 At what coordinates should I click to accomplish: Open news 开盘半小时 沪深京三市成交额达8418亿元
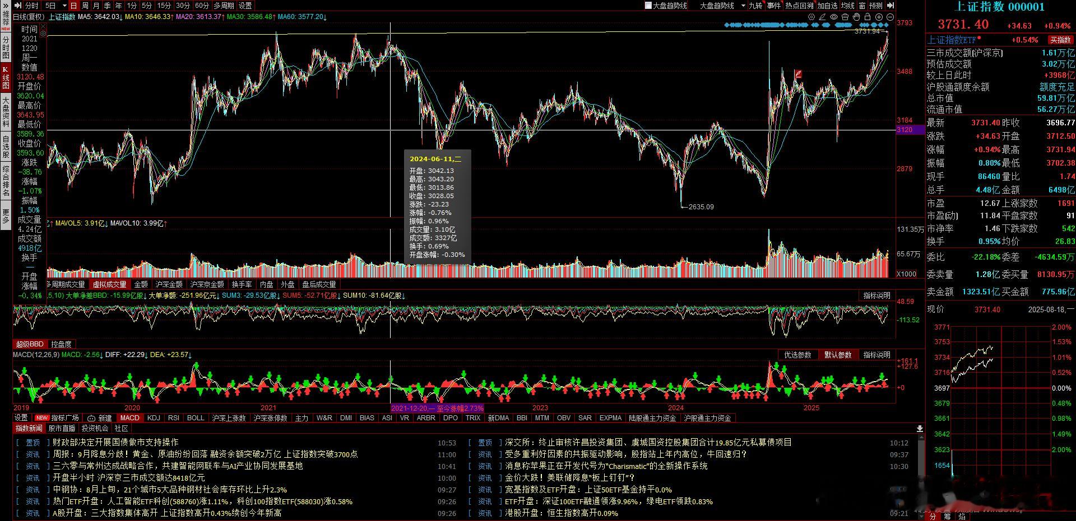(x=129, y=478)
